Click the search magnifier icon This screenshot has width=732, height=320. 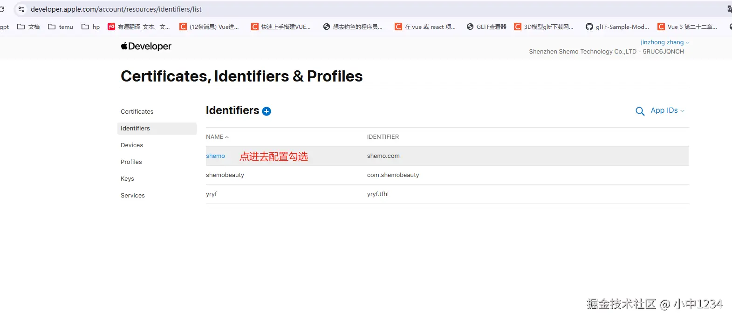640,111
